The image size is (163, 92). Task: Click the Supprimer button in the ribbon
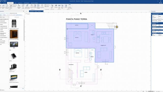click(47, 5)
